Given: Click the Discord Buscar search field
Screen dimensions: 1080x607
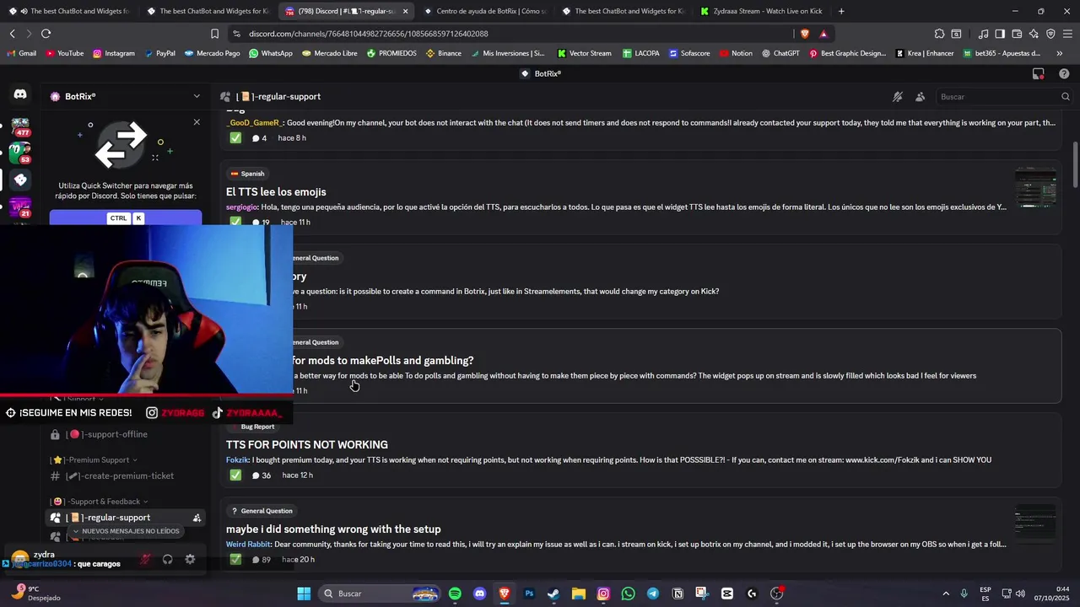Looking at the screenshot, I should point(1004,97).
